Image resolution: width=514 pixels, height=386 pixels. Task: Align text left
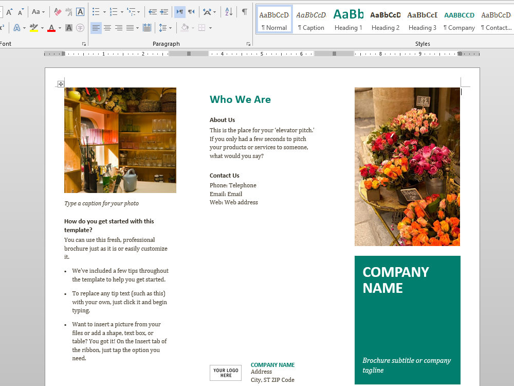[x=96, y=28]
